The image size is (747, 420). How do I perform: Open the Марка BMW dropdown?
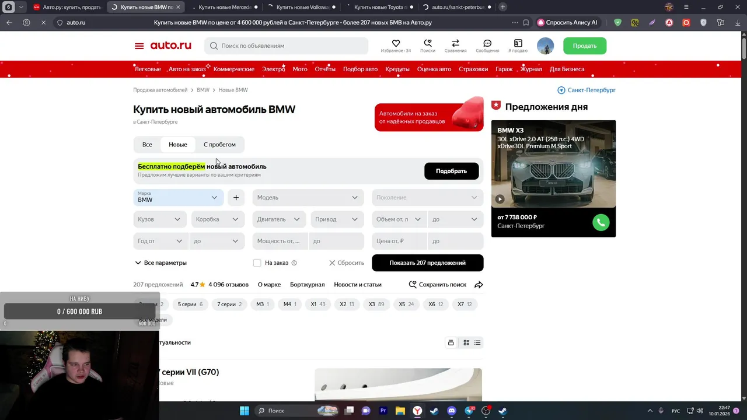(x=178, y=198)
